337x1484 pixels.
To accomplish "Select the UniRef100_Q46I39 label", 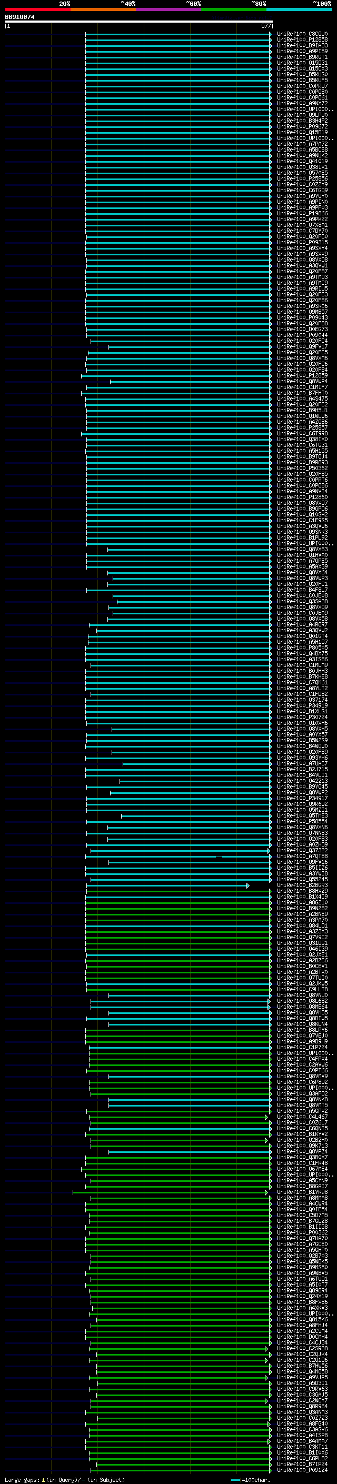I will (x=302, y=949).
